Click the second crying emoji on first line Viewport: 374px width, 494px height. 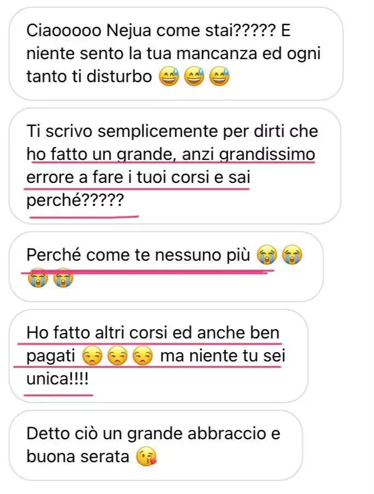point(292,255)
